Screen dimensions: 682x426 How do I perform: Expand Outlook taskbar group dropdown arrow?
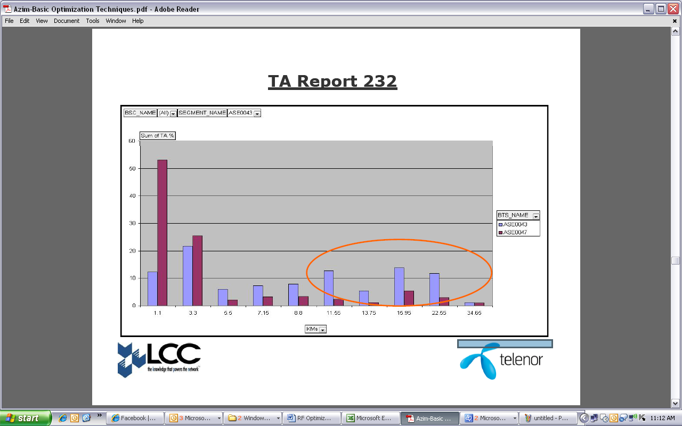219,419
